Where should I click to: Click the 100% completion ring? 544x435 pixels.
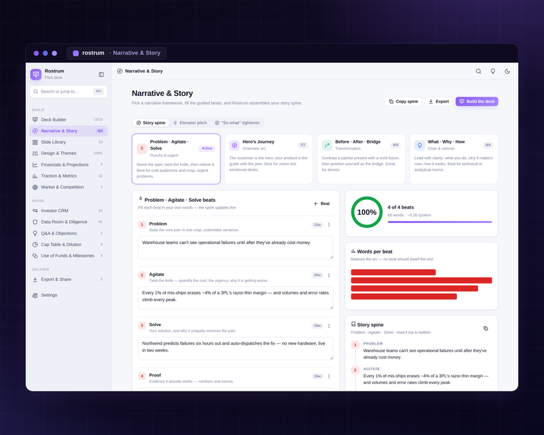tap(367, 212)
